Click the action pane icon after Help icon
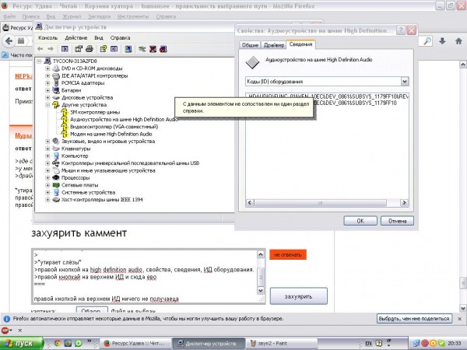The height and width of the screenshot is (350, 467). pos(114,49)
